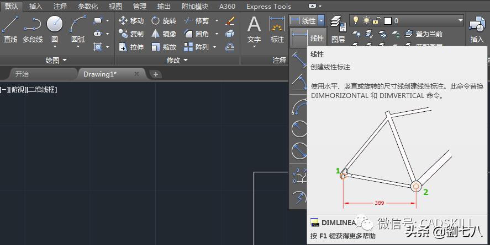
Task: Open ellipse tool dropdown arrow
Action: pos(108,34)
